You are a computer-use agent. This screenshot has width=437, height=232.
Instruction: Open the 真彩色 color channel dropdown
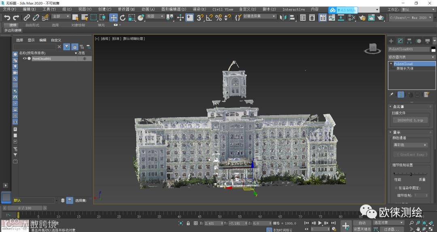[410, 145]
